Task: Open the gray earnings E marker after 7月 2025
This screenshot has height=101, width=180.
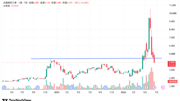Action: click(95, 88)
